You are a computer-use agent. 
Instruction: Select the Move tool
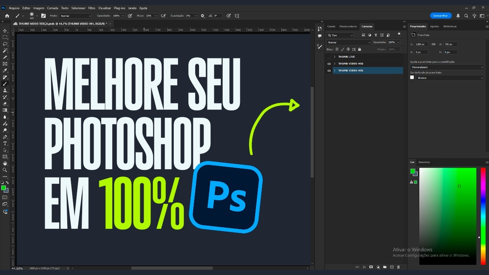5,31
